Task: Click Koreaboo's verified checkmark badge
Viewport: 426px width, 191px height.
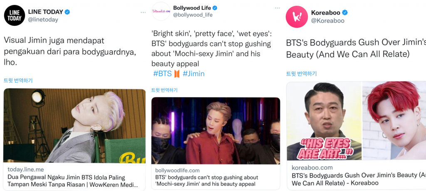Action: pos(345,12)
